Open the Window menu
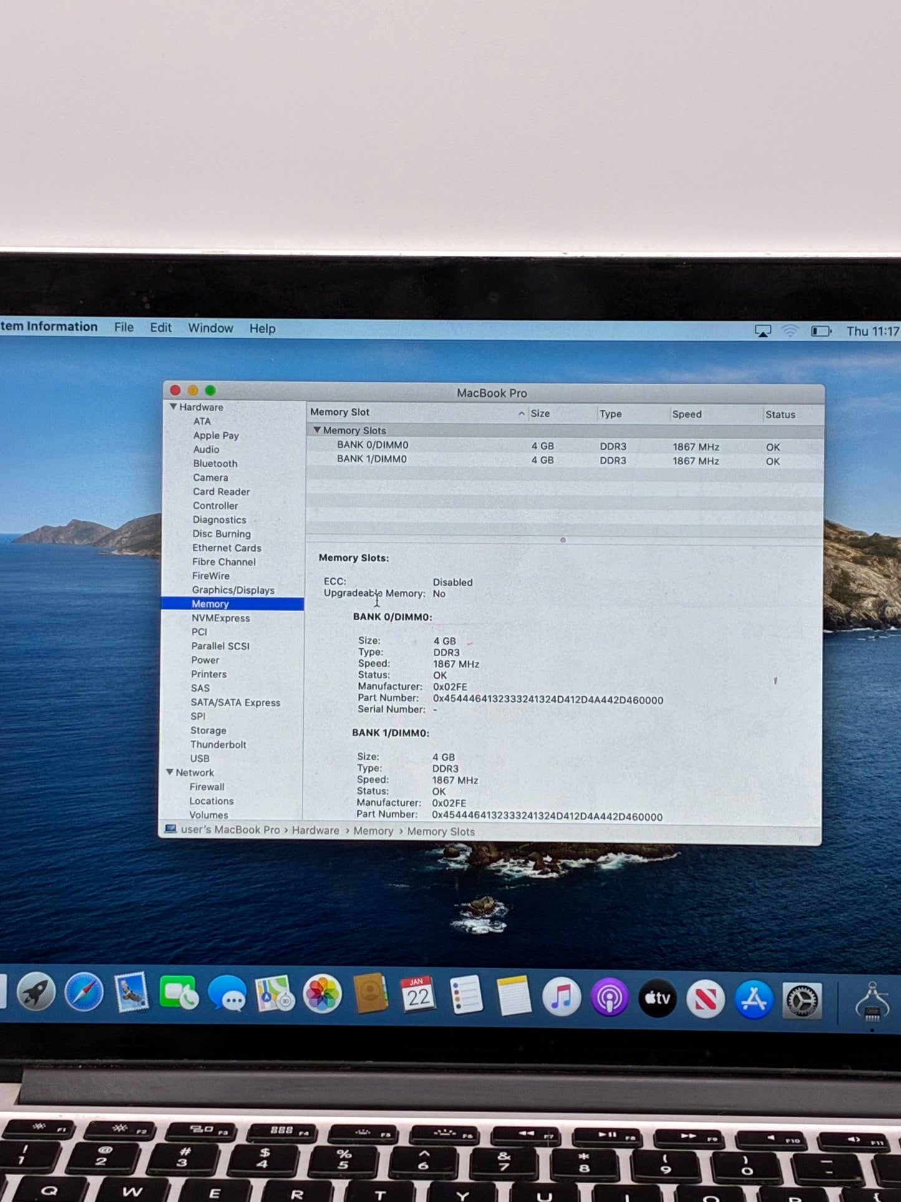This screenshot has width=901, height=1202. coord(211,328)
